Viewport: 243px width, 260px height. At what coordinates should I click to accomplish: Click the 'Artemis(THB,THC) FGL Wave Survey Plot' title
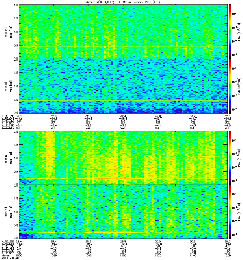[123, 2]
